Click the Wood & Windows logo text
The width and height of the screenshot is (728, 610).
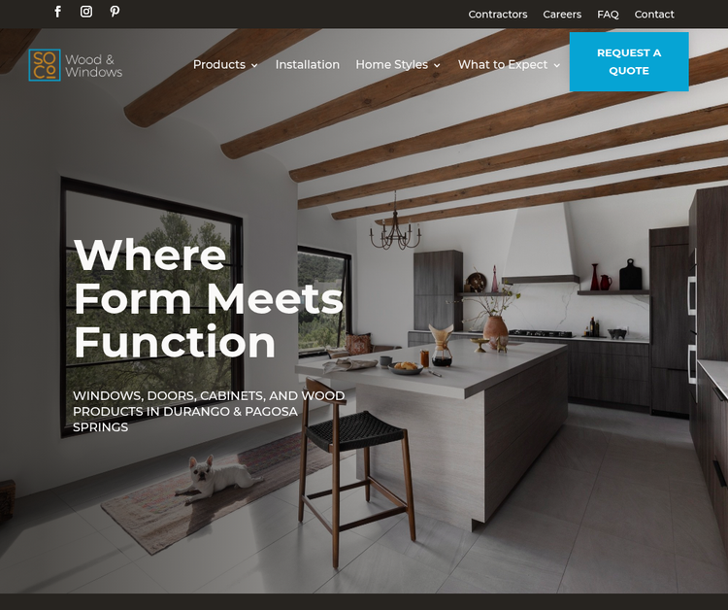pyautogui.click(x=93, y=66)
